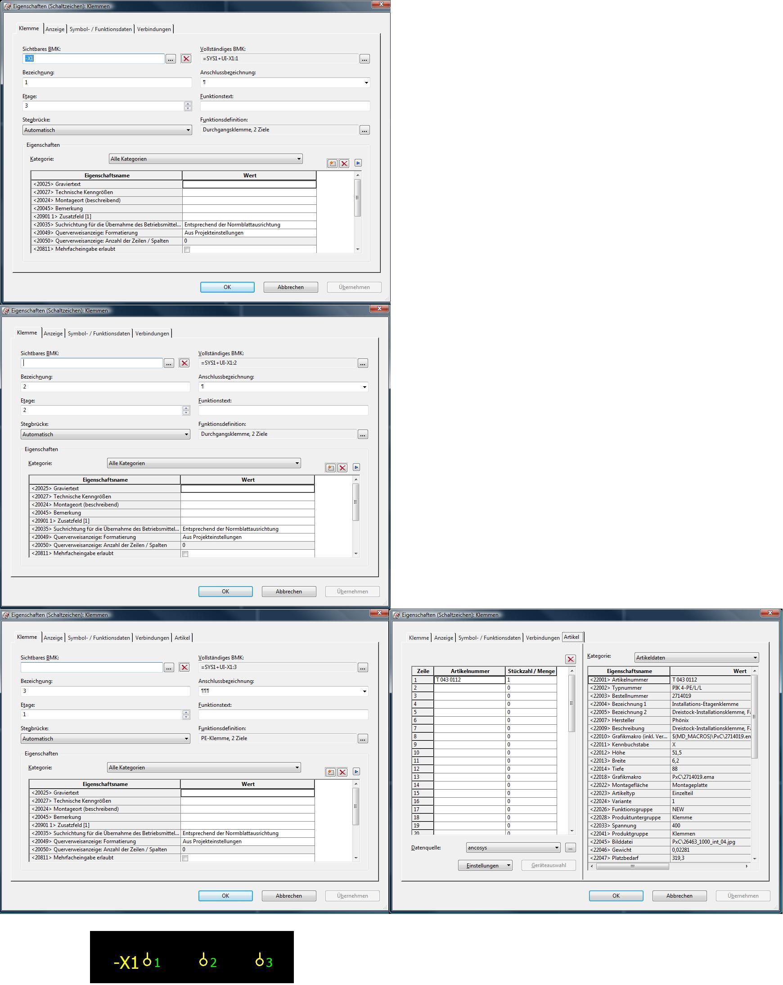Open Vollständiges BMK browse button in X1:3 dialog
The width and height of the screenshot is (783, 985).
pos(363,668)
